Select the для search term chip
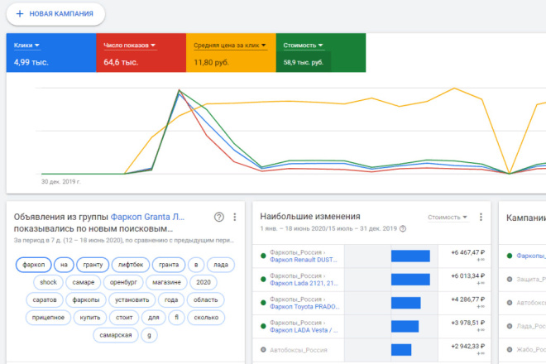The image size is (546, 364). (x=154, y=318)
